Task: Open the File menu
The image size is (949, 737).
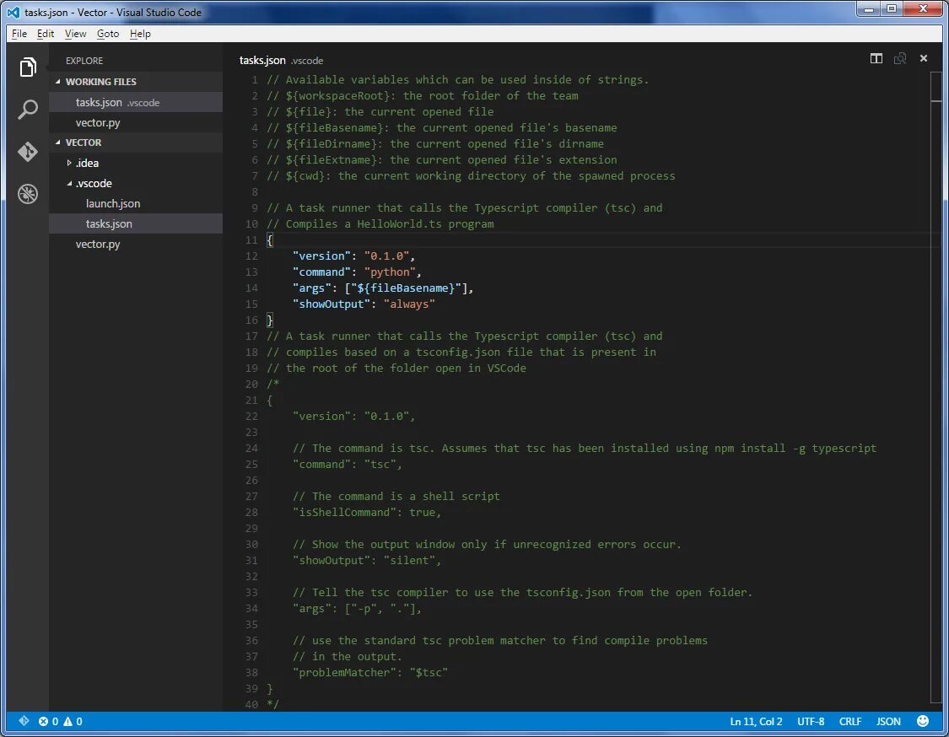Action: (x=19, y=34)
